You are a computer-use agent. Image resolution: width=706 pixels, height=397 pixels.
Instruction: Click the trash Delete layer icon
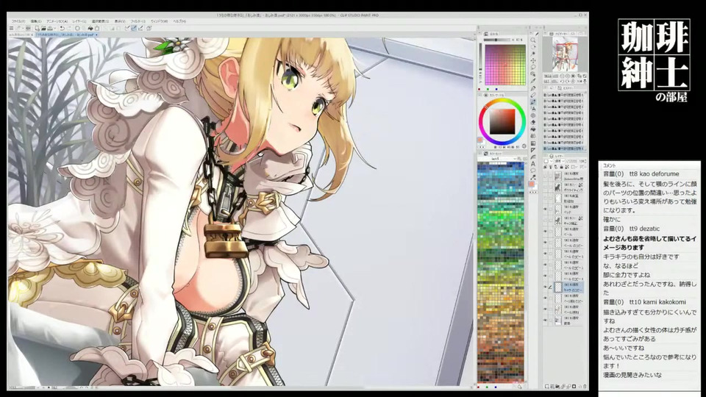585,386
